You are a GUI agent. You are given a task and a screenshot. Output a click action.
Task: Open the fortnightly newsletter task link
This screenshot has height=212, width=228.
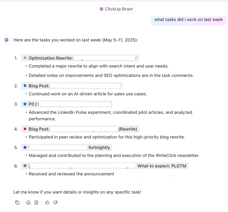coord(67,147)
